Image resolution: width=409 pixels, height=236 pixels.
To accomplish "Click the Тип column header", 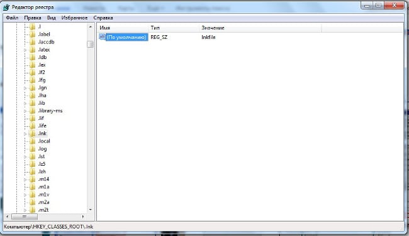I will [x=174, y=28].
